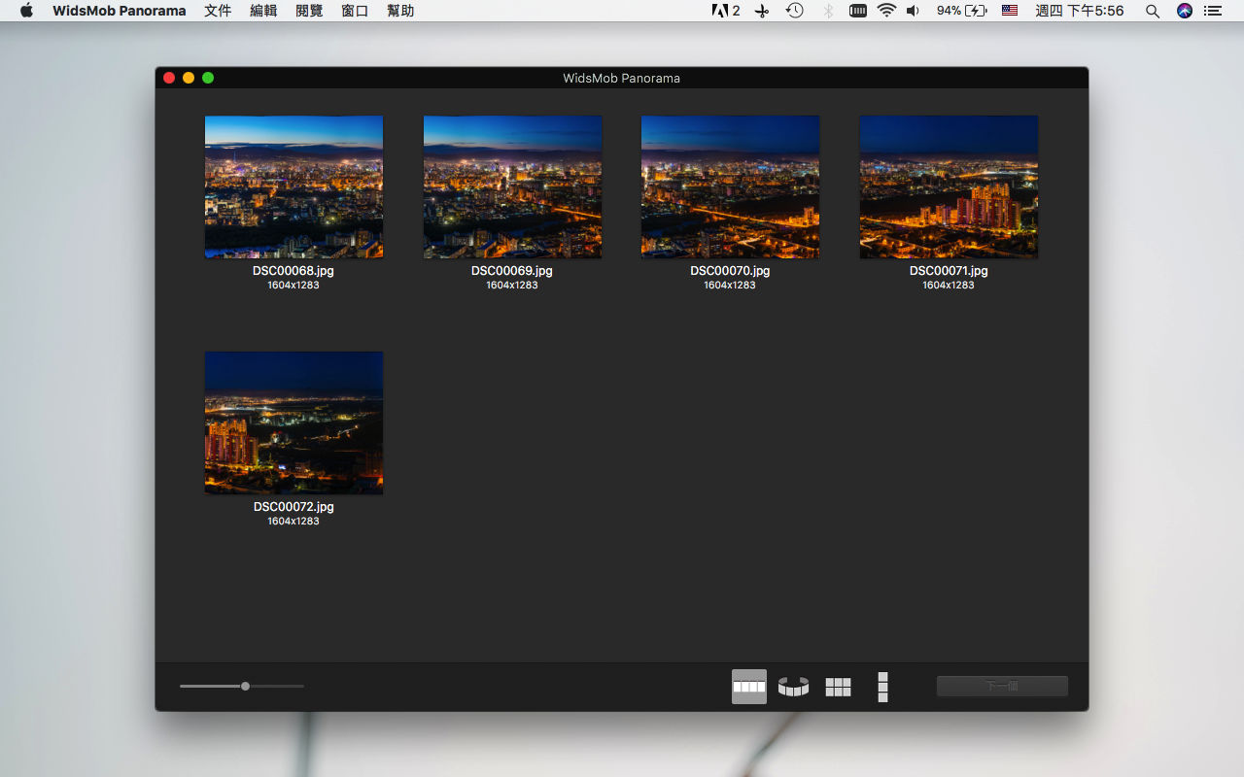Select the DSC00071.jpg thumbnail

949,186
